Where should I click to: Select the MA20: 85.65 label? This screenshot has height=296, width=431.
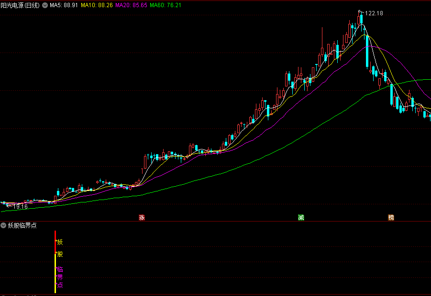(131, 5)
